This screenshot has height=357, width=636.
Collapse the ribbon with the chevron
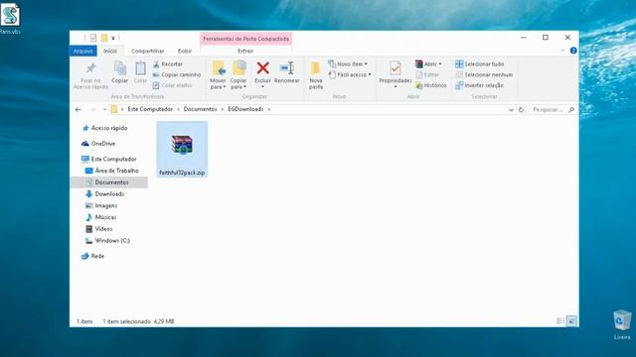562,51
